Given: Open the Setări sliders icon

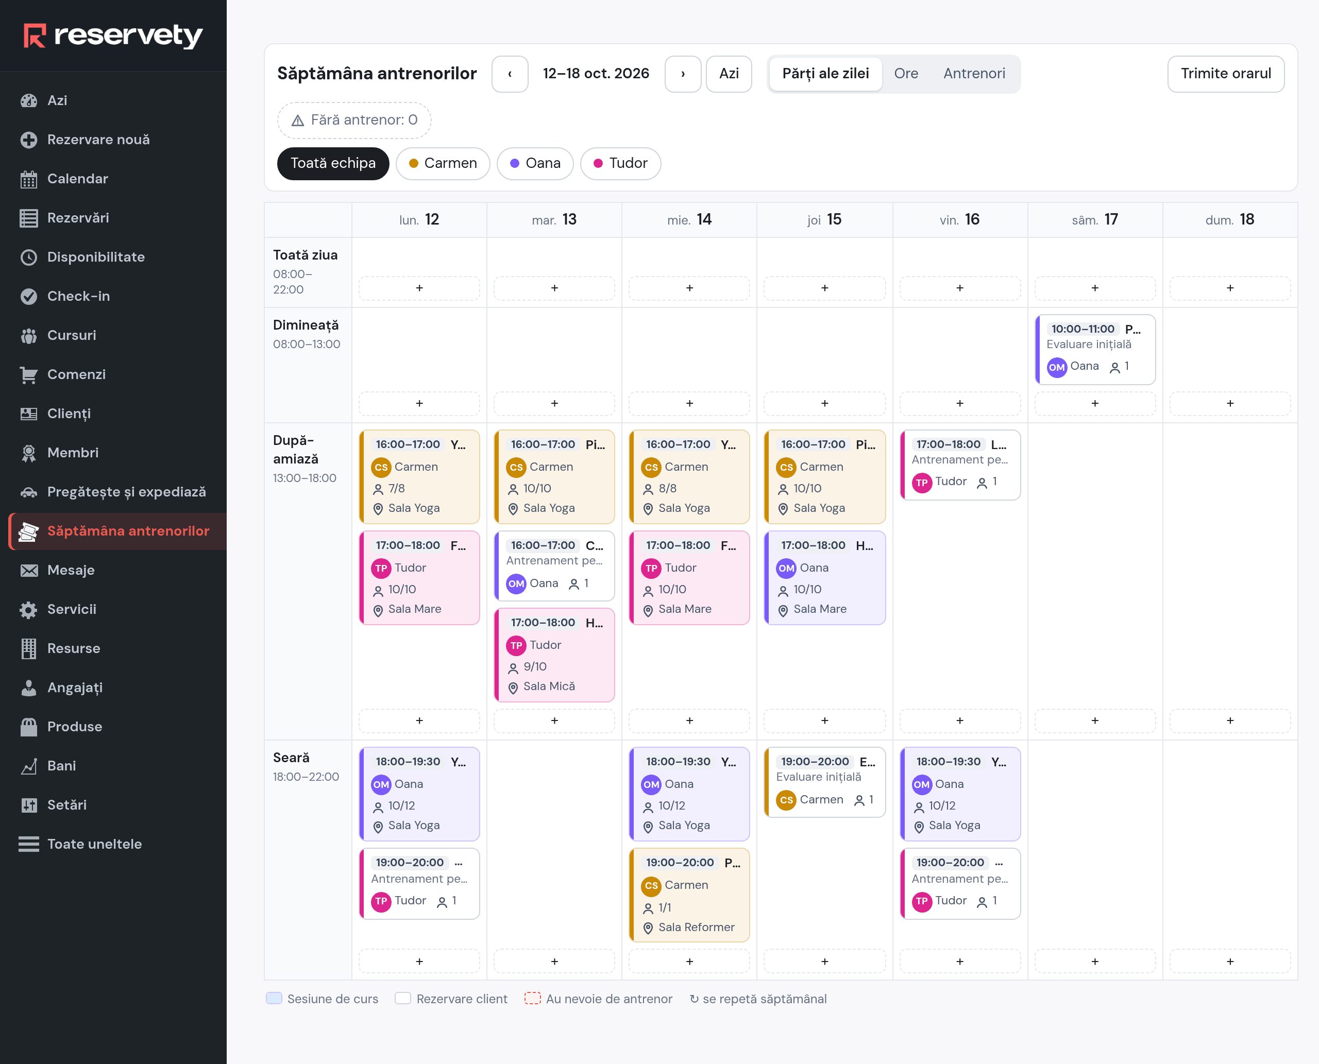Looking at the screenshot, I should click(29, 805).
